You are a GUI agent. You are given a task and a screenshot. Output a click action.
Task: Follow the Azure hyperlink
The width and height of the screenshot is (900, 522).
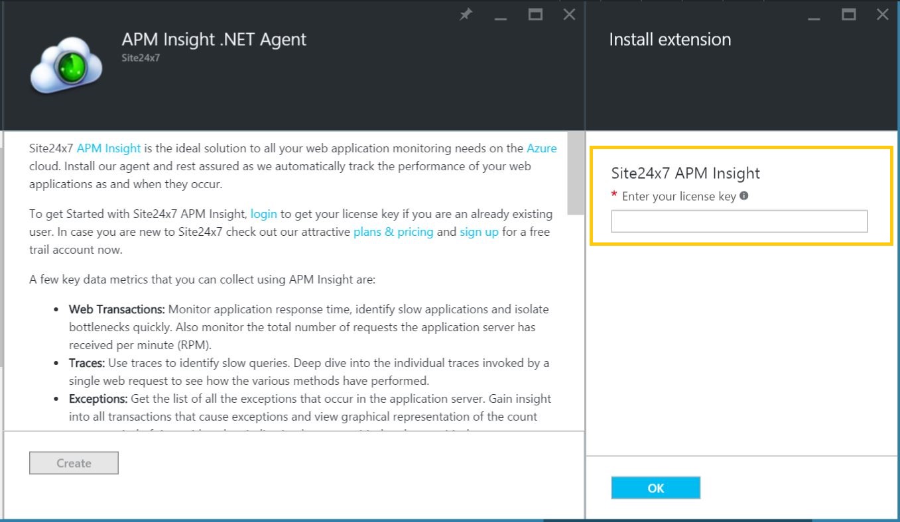point(541,148)
